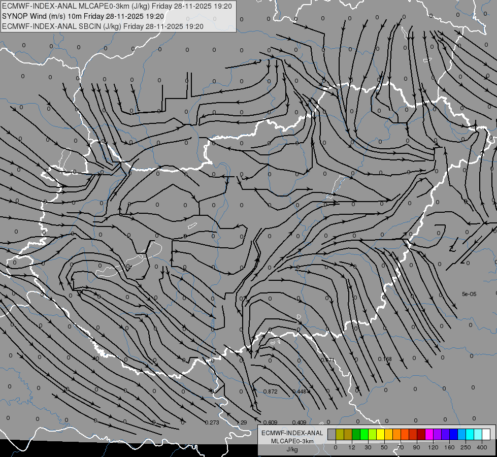497x457 pixels.
Task: Click the legend tick label 400
Action: (x=482, y=447)
